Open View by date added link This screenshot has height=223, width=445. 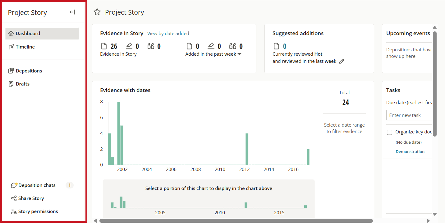coord(168,34)
